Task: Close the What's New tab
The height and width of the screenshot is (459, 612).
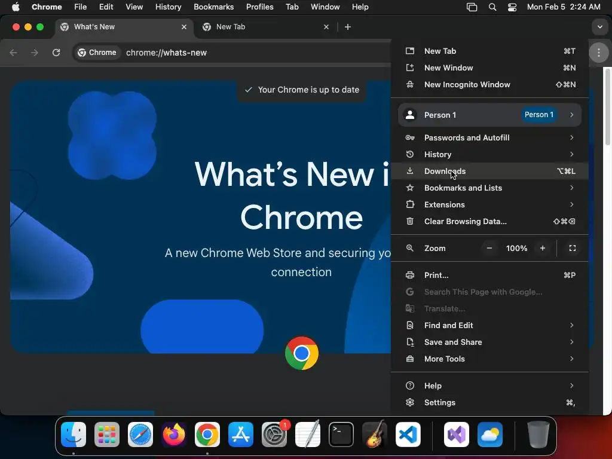Action: (x=184, y=27)
